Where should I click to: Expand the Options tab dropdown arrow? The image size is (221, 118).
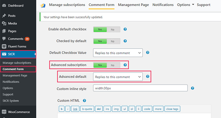click(193, 5)
